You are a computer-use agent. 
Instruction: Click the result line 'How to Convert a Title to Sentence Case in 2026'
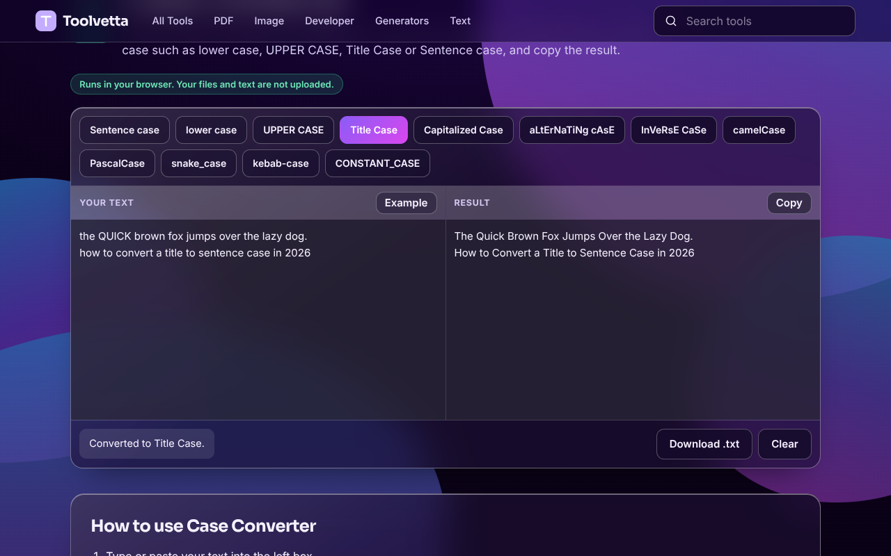pyautogui.click(x=574, y=253)
